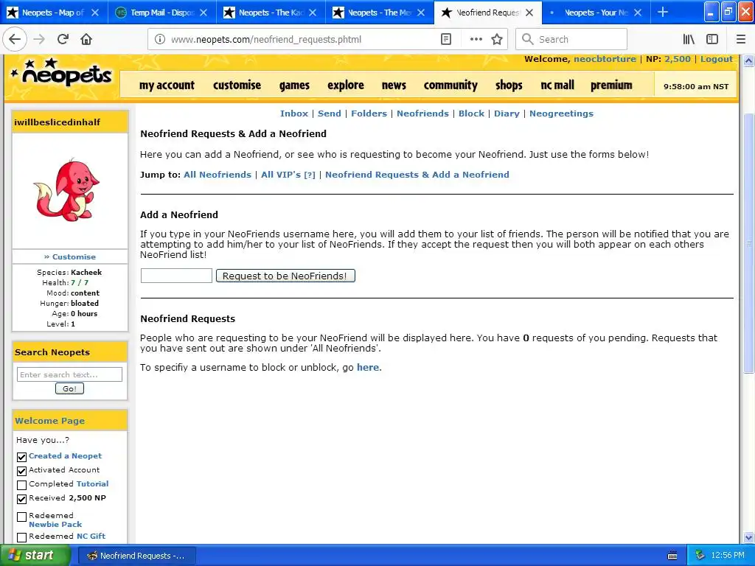Show sidebars icon in Firefox toolbar
The image size is (755, 566).
(712, 40)
